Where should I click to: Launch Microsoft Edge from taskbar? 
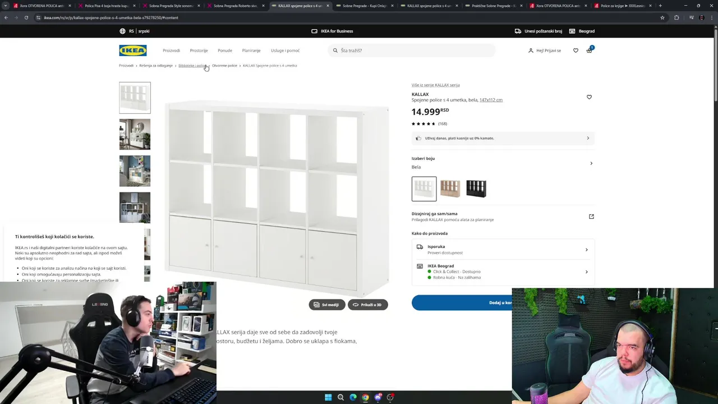(353, 397)
